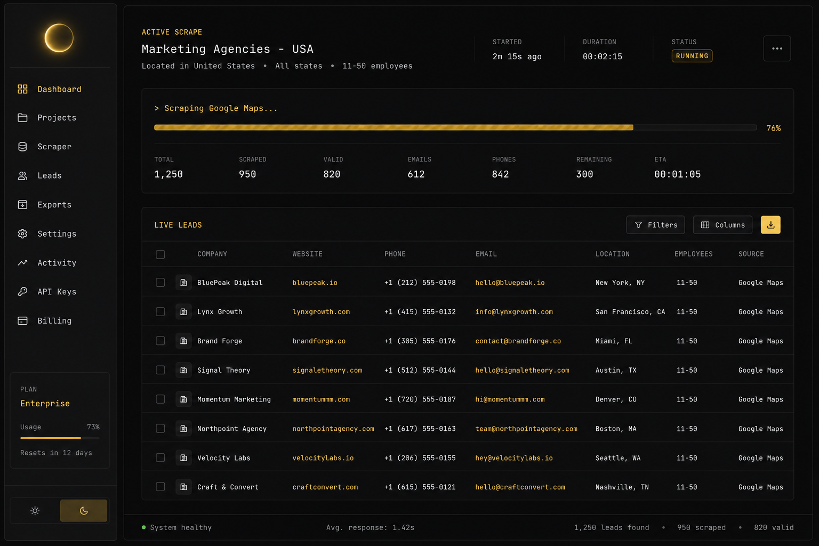Check the Signal Theory row checkbox
Viewport: 819px width, 546px height.
160,370
